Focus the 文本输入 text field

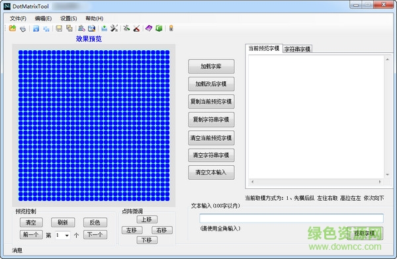tap(291, 218)
